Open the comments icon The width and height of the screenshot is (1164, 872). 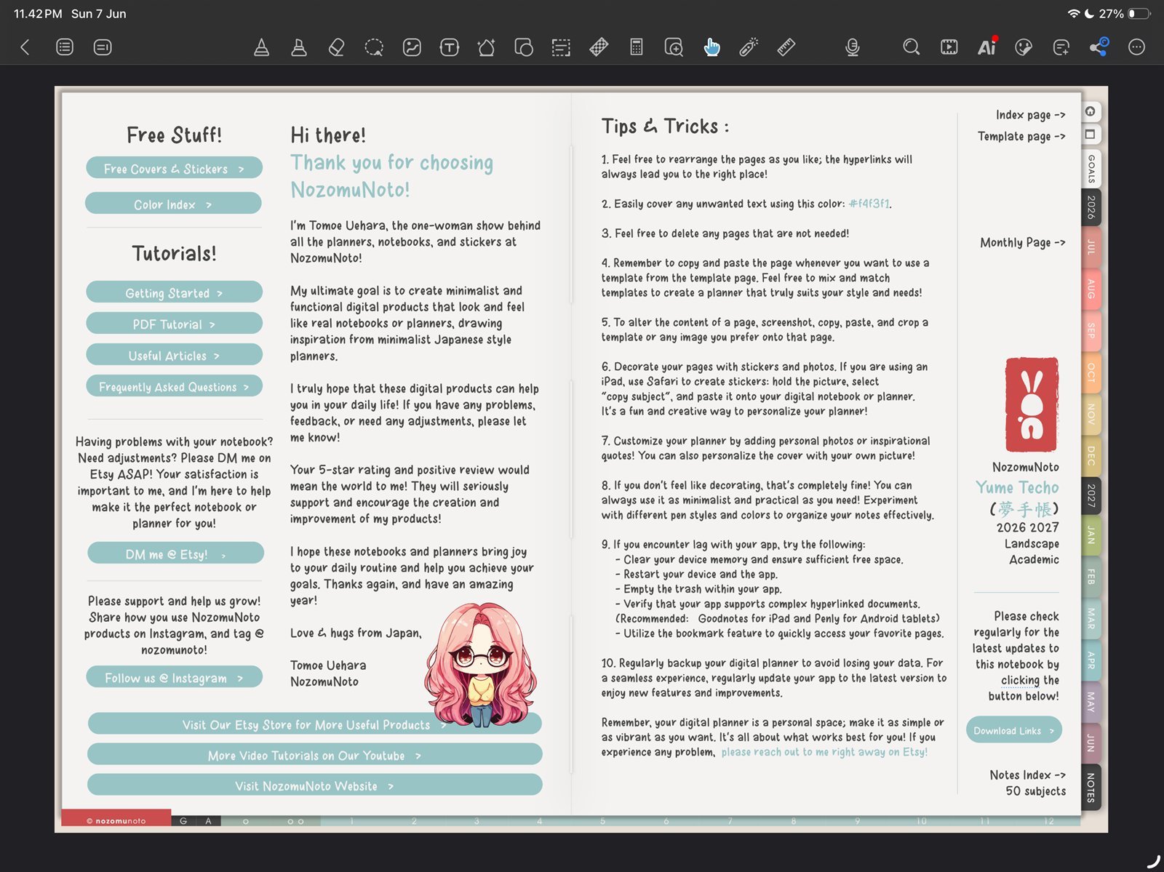[1061, 47]
